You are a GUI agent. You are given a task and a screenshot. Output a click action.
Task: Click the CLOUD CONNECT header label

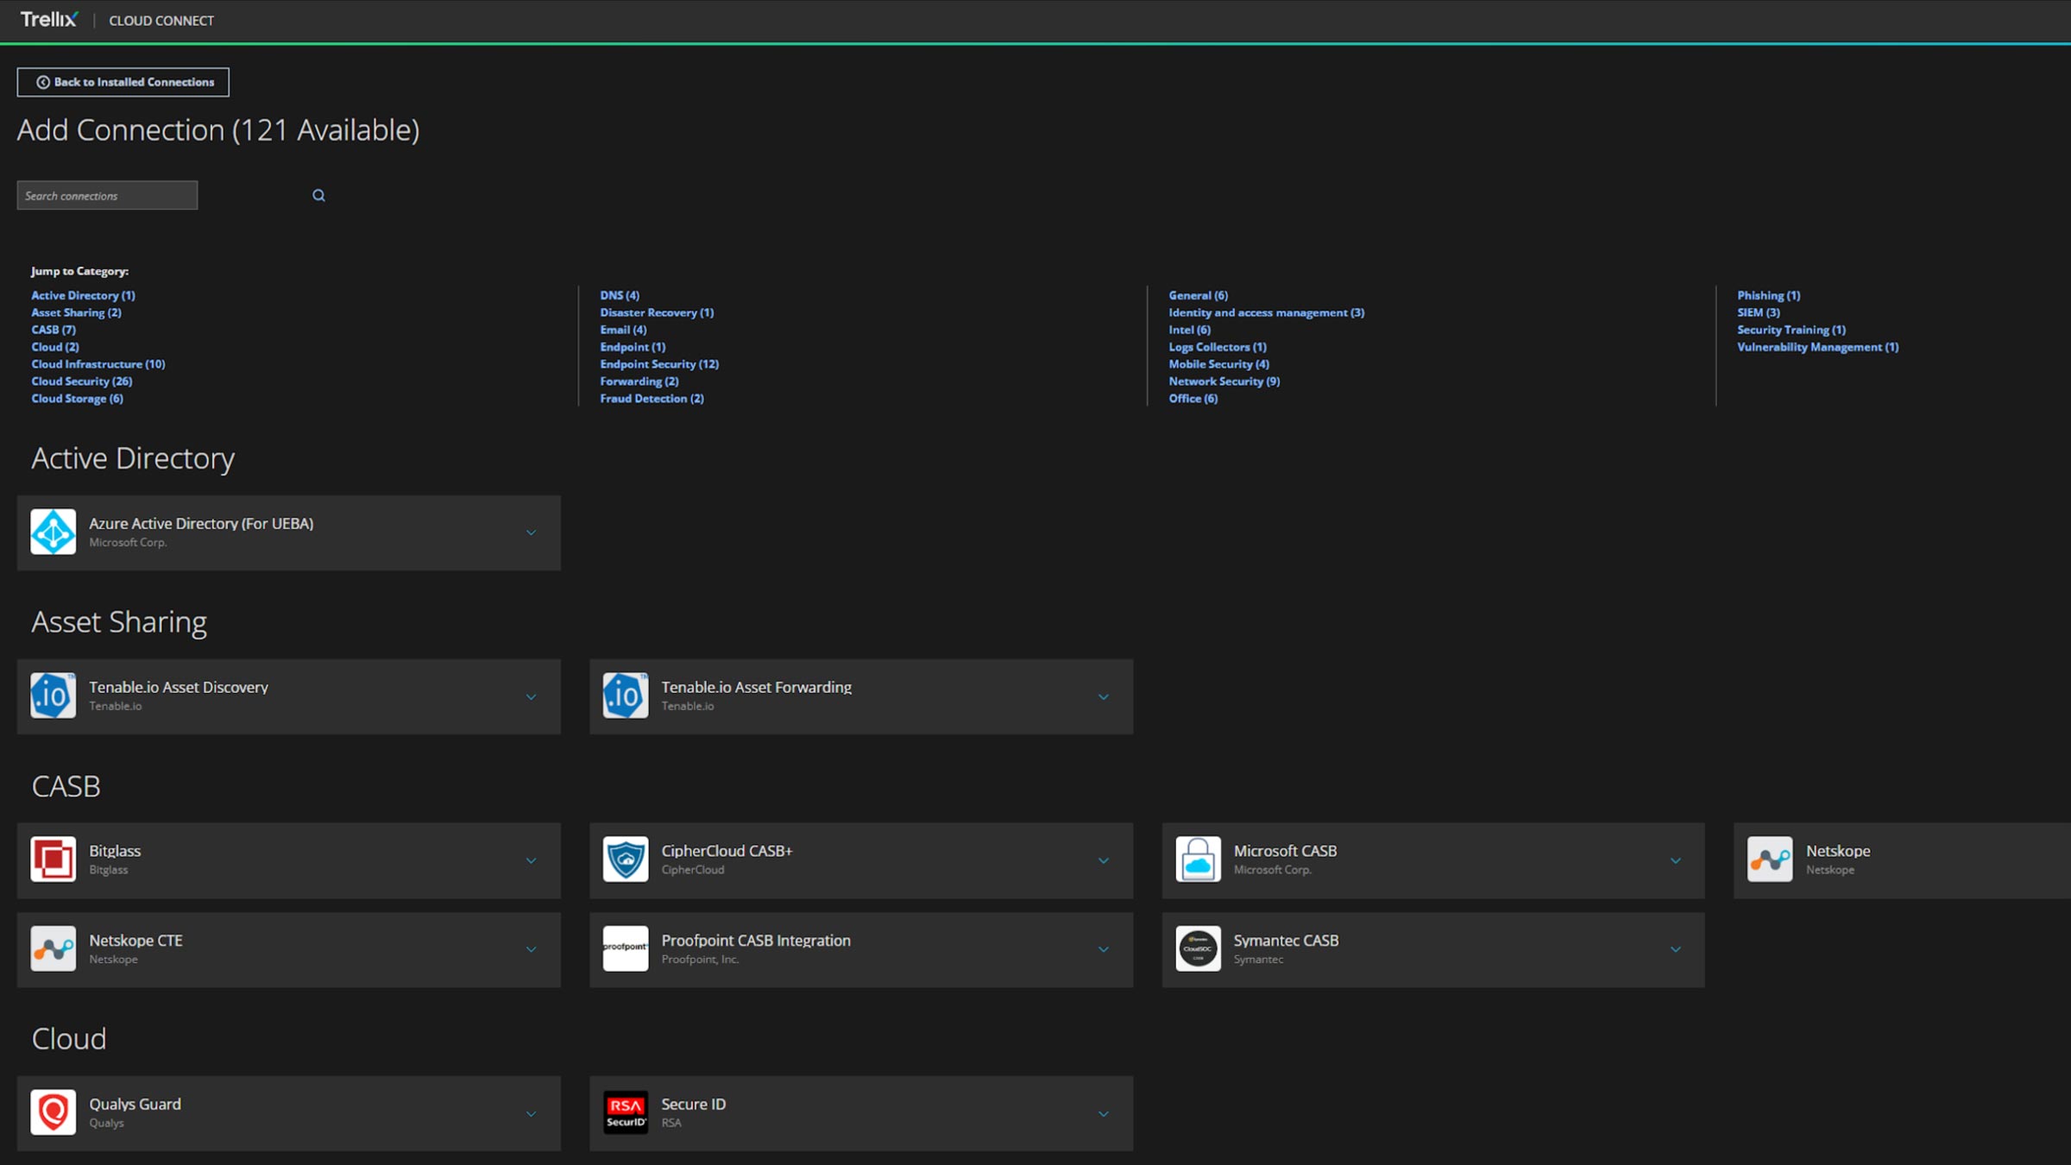pos(161,20)
